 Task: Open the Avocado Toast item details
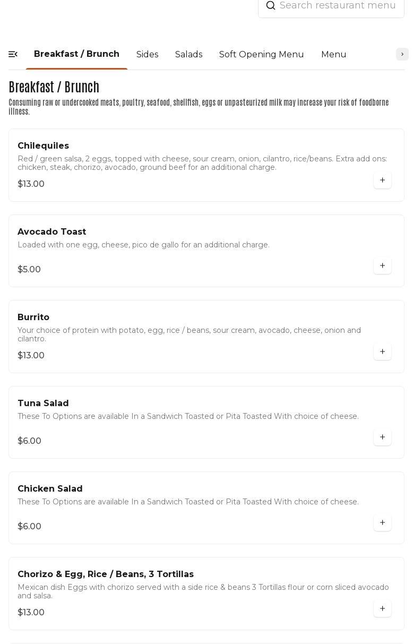[51, 231]
